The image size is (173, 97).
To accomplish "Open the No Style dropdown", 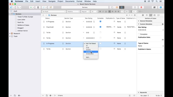I will [x=54, y=12].
